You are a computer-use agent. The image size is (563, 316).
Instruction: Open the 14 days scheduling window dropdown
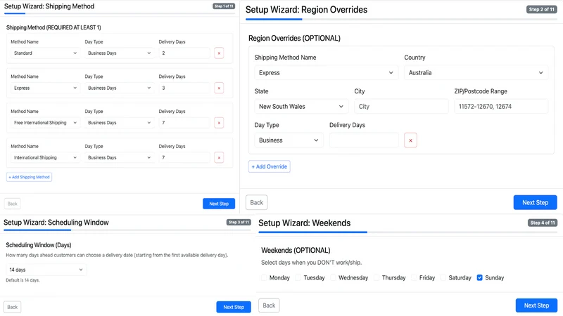pos(46,270)
